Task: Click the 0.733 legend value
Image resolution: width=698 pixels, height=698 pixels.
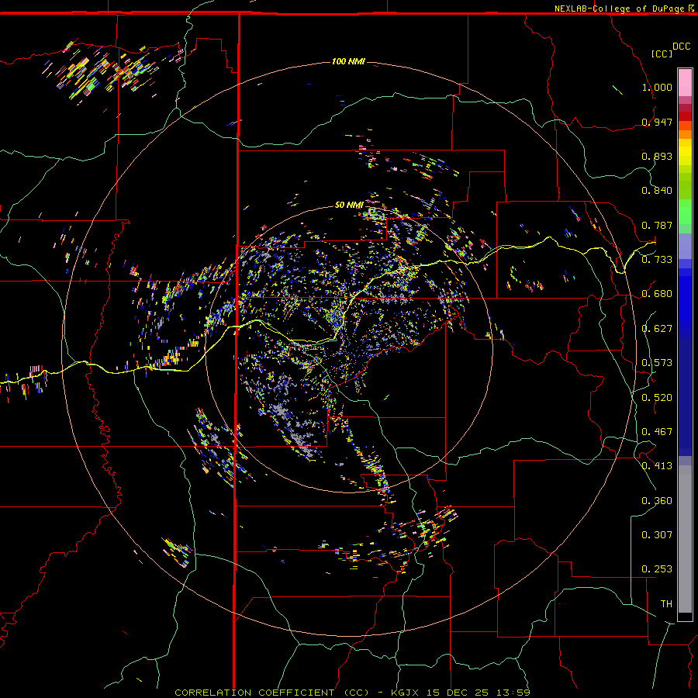Action: click(x=657, y=260)
